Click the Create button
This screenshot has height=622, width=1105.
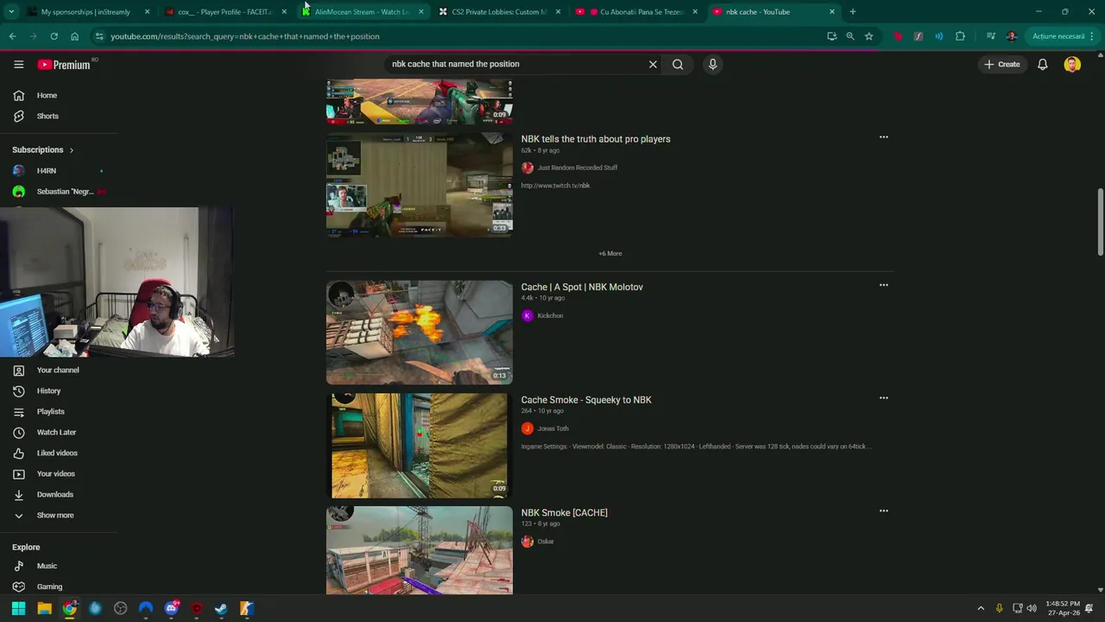pos(1002,64)
